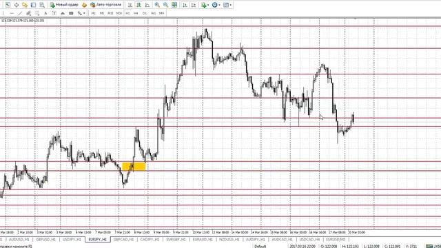Select the vertical line drawing tool
The image size is (441, 248).
click(3, 13)
